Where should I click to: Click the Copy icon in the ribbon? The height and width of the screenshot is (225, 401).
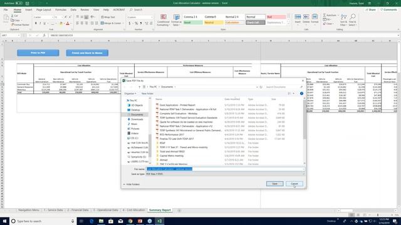[x=13, y=20]
